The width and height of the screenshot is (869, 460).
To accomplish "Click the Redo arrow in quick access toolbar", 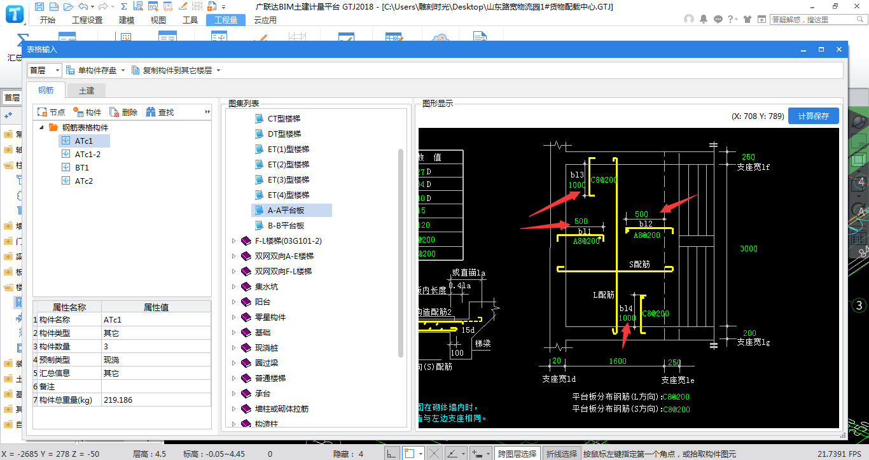I will (x=102, y=6).
